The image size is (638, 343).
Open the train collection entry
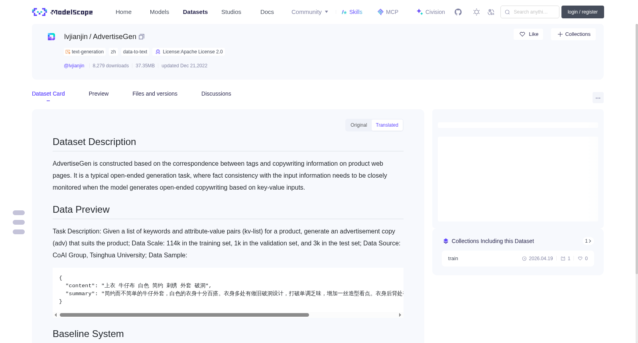point(518,259)
